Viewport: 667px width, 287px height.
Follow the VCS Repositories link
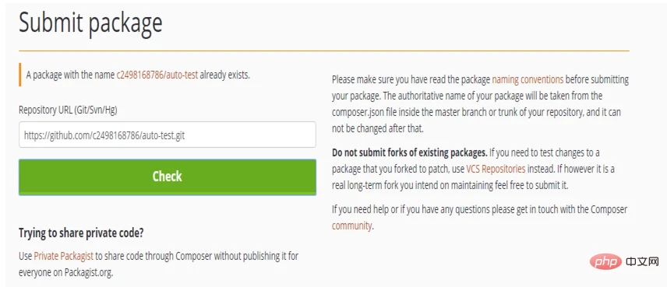coord(496,169)
